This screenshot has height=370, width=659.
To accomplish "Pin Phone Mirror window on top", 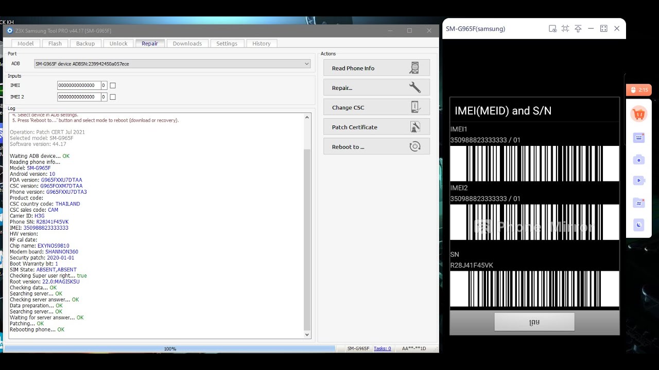I will point(578,29).
